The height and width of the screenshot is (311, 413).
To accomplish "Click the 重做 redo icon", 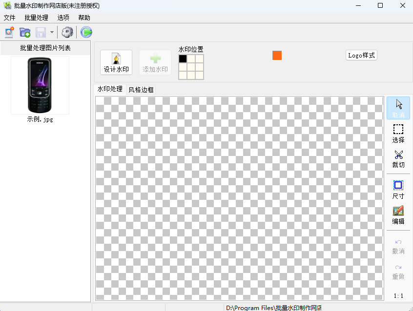I will [398, 272].
